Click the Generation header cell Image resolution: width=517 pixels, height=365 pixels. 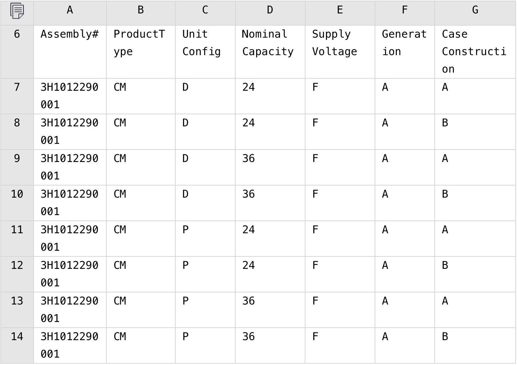coord(405,52)
